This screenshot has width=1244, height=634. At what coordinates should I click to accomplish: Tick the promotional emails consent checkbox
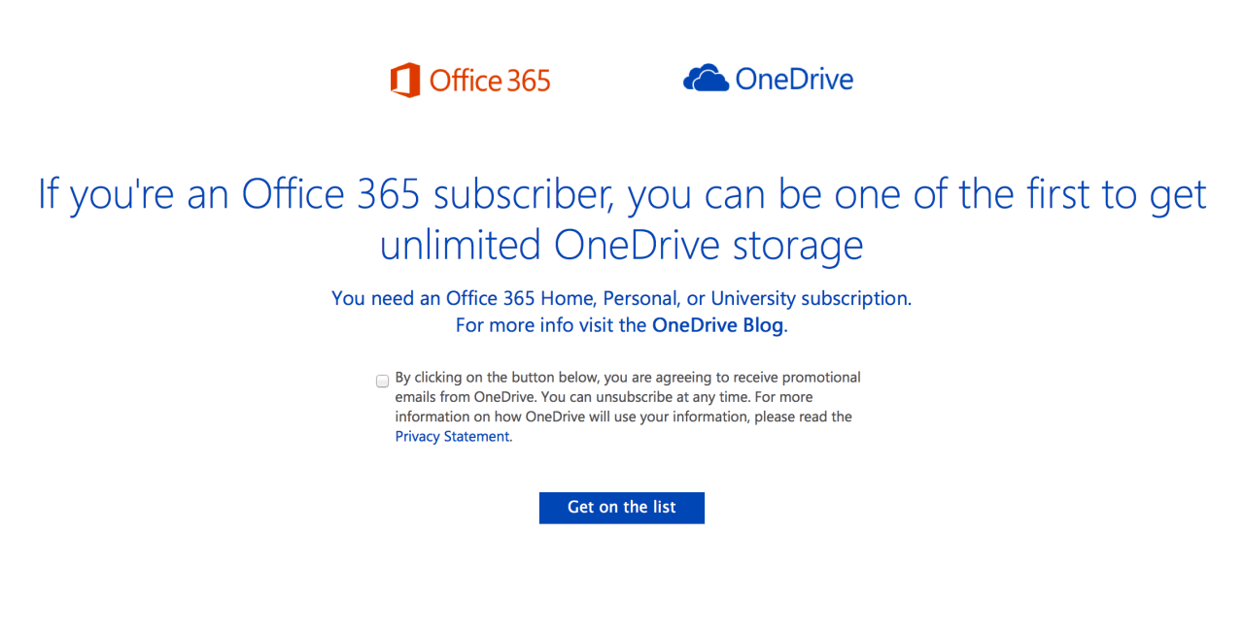coord(383,381)
